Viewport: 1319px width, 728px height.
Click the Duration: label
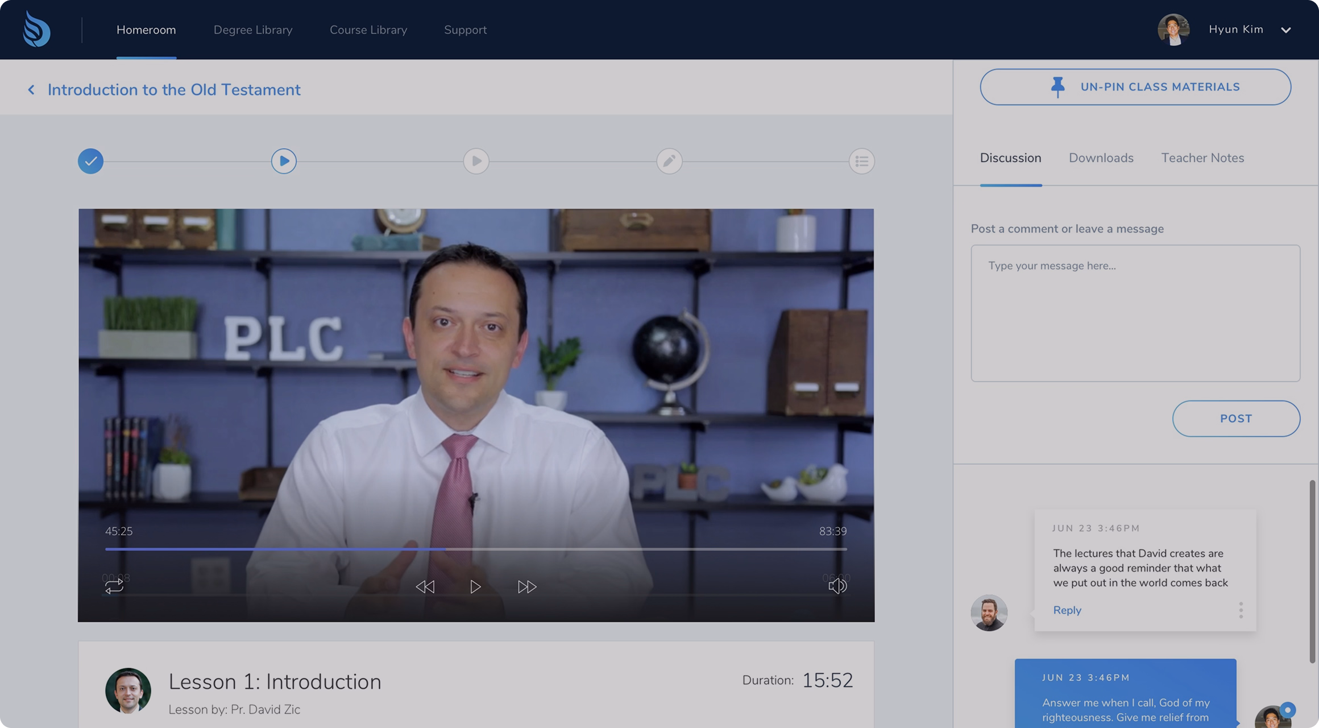tap(768, 680)
